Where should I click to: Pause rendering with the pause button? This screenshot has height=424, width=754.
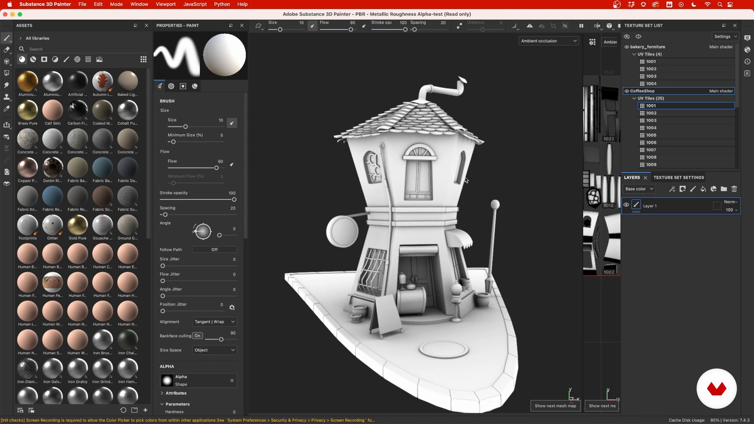pos(581,26)
